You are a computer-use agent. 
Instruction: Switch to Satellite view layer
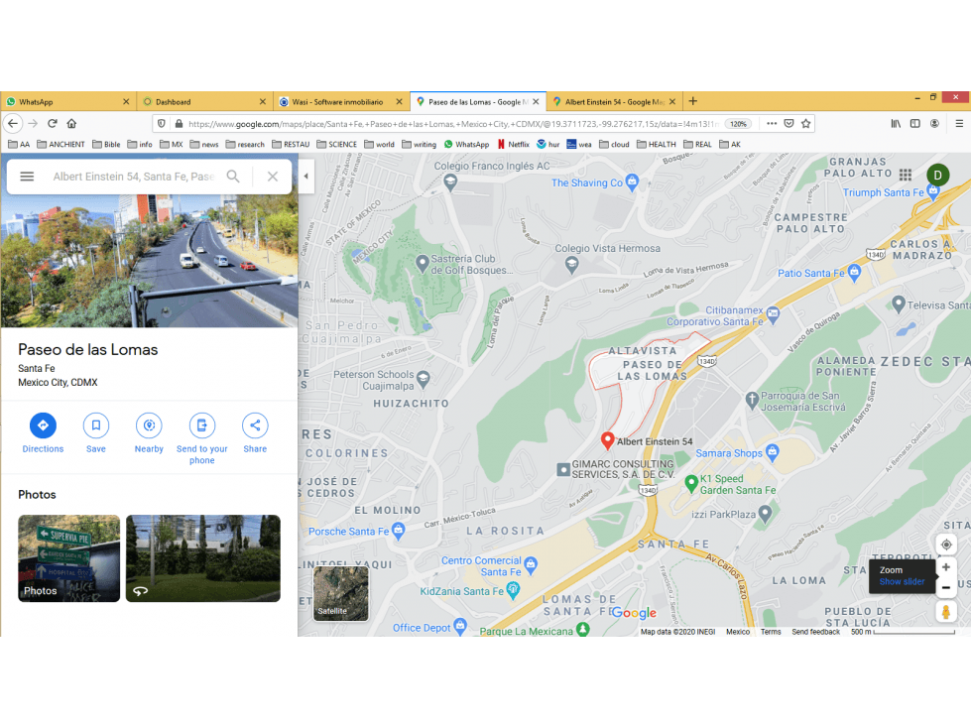click(x=340, y=593)
